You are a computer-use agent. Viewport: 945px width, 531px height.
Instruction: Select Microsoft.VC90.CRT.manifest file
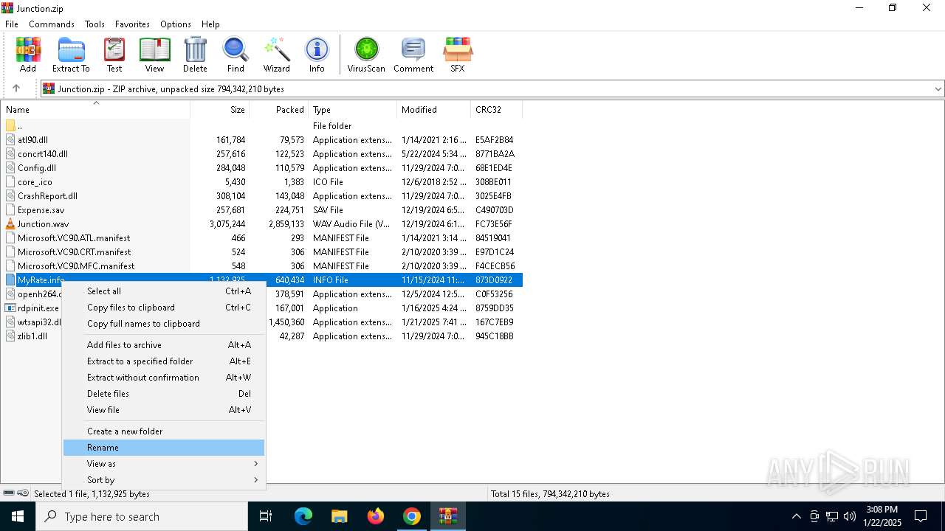(x=262, y=251)
